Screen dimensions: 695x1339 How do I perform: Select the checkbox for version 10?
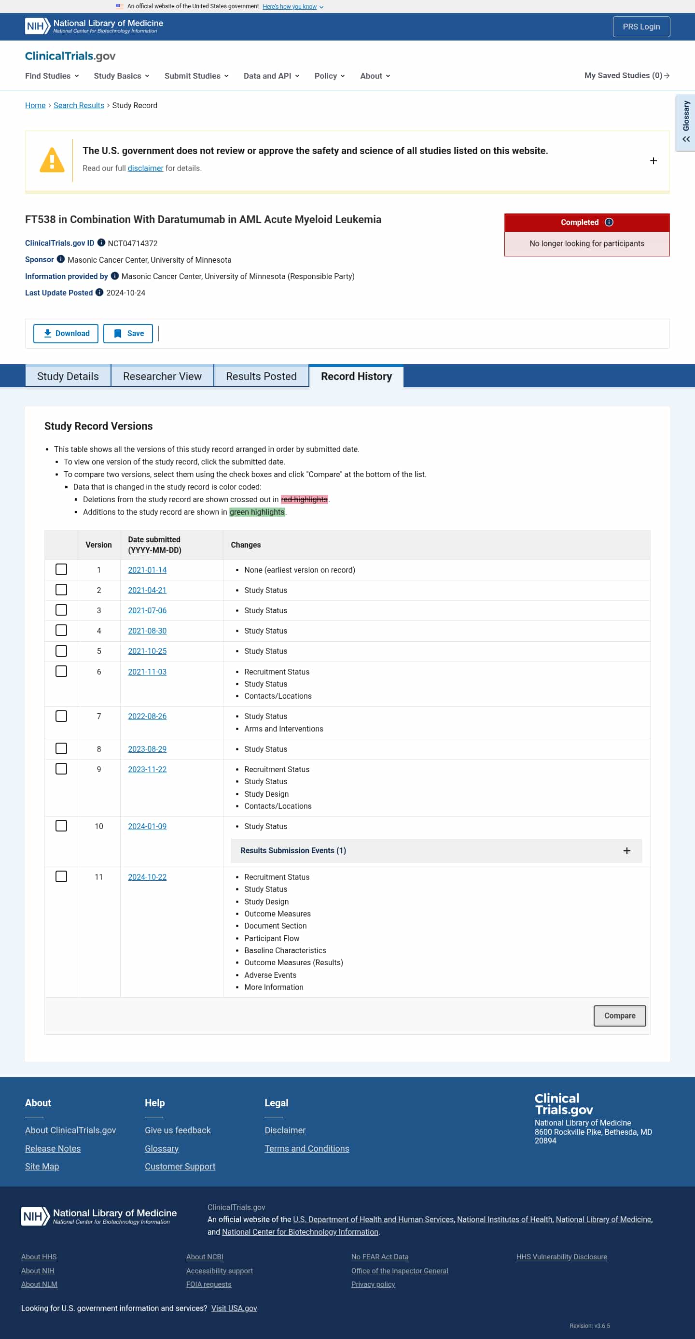click(61, 826)
